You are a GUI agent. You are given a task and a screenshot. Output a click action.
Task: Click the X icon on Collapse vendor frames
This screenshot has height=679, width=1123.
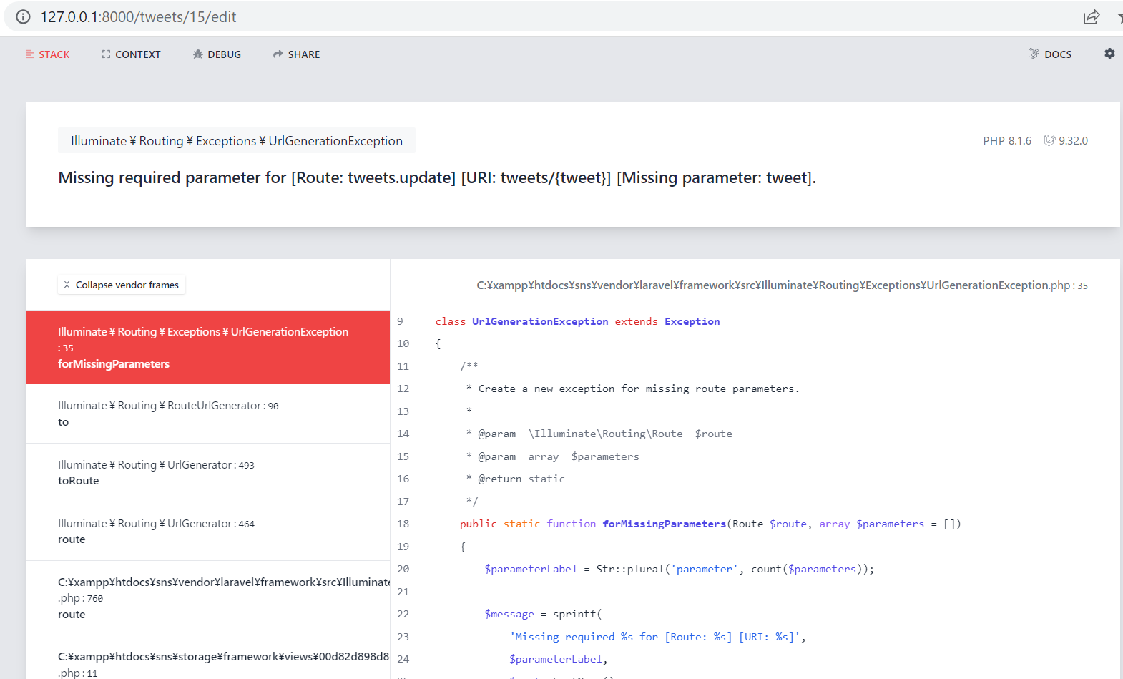[x=67, y=285]
